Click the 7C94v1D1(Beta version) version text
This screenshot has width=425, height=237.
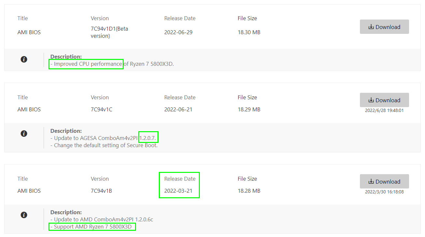click(x=109, y=32)
